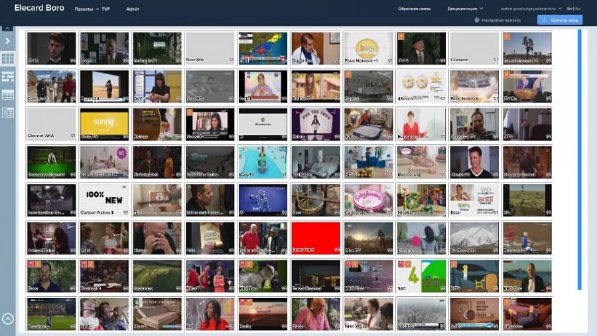Select the second layout icon in sidebar
The width and height of the screenshot is (597, 336).
[x=8, y=76]
